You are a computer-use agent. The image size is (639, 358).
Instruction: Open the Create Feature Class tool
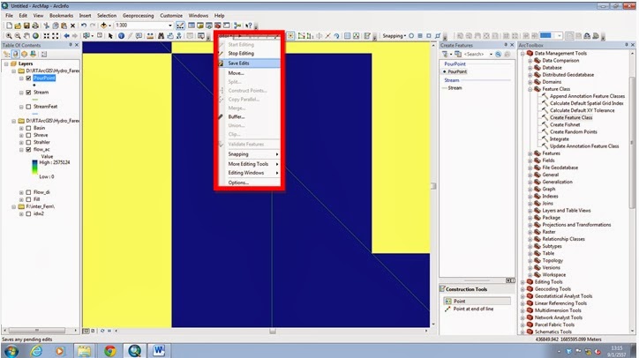[x=570, y=117]
